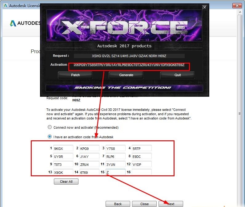Click the vertical scrollbar thumb
This screenshot has height=207, width=245.
(x=240, y=113)
